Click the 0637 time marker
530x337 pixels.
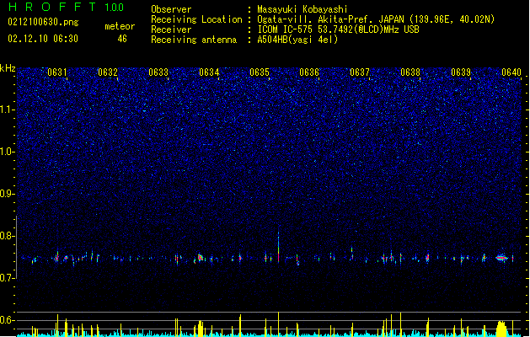pyautogui.click(x=360, y=72)
